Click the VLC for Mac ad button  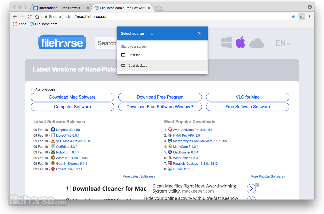pyautogui.click(x=248, y=97)
